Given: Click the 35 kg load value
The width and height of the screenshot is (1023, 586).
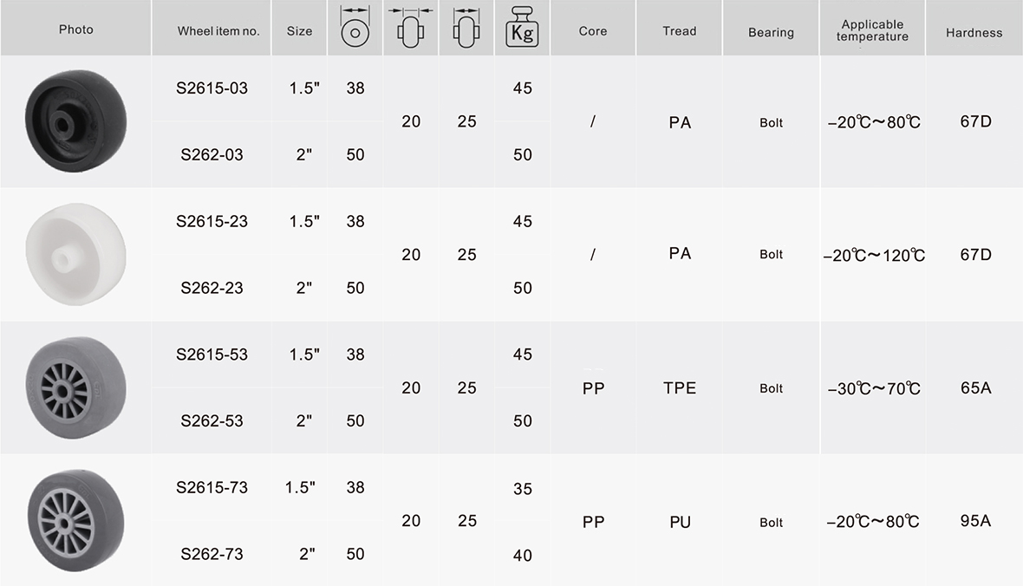Looking at the screenshot, I should pyautogui.click(x=523, y=489).
